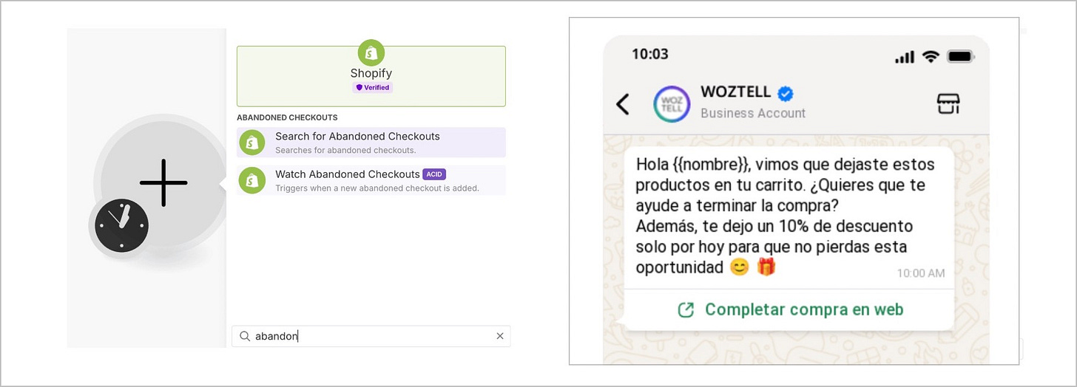The height and width of the screenshot is (387, 1077).
Task: Go back using WhatsApp chat back arrow
Action: click(x=623, y=104)
